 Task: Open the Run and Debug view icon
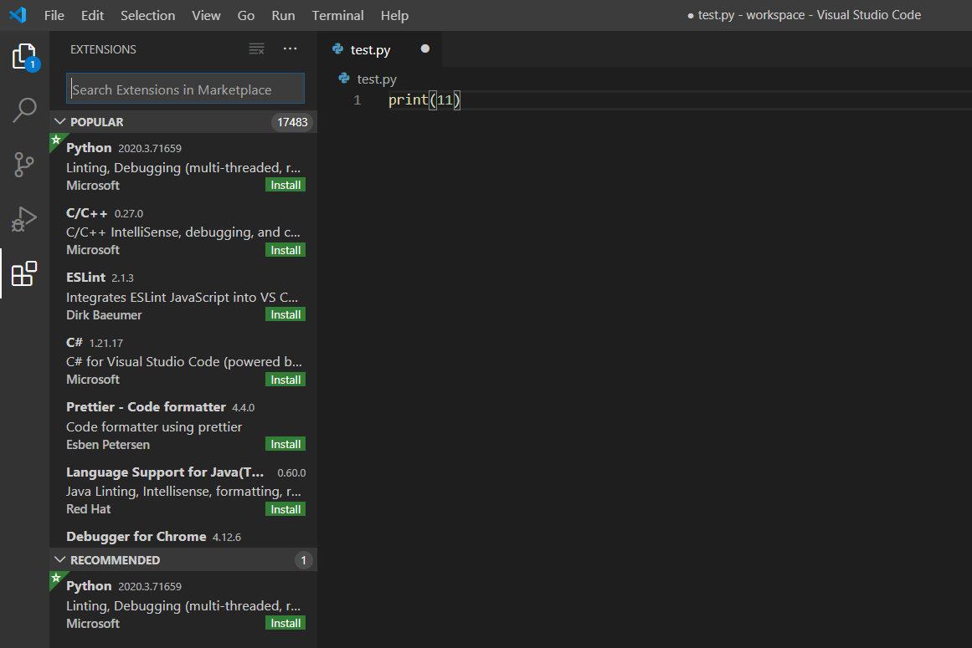point(24,219)
